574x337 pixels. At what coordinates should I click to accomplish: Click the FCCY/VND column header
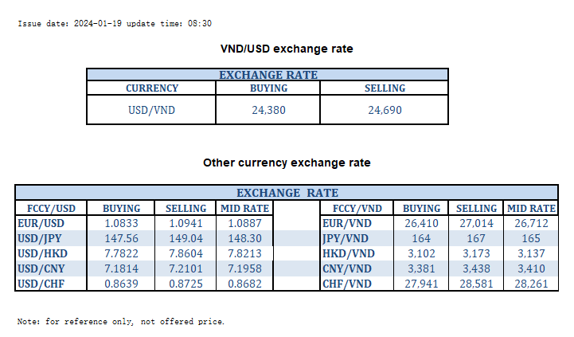[x=355, y=209]
